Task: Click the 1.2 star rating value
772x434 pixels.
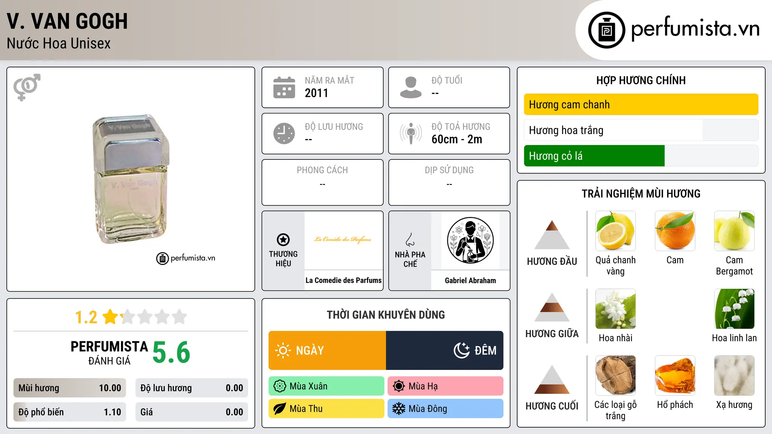Action: coord(86,317)
